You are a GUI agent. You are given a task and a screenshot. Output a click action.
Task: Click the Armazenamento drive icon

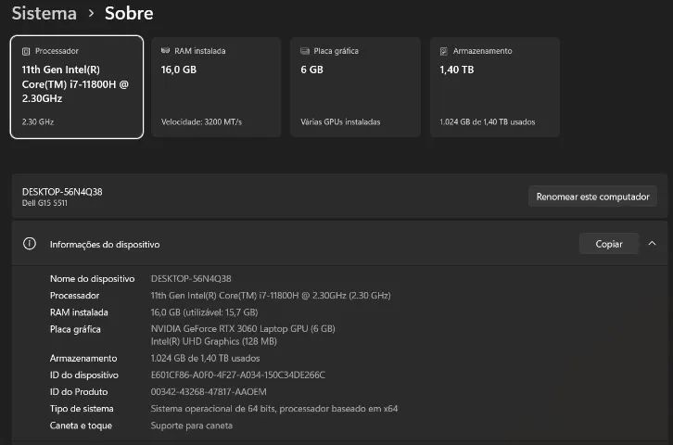tap(444, 51)
